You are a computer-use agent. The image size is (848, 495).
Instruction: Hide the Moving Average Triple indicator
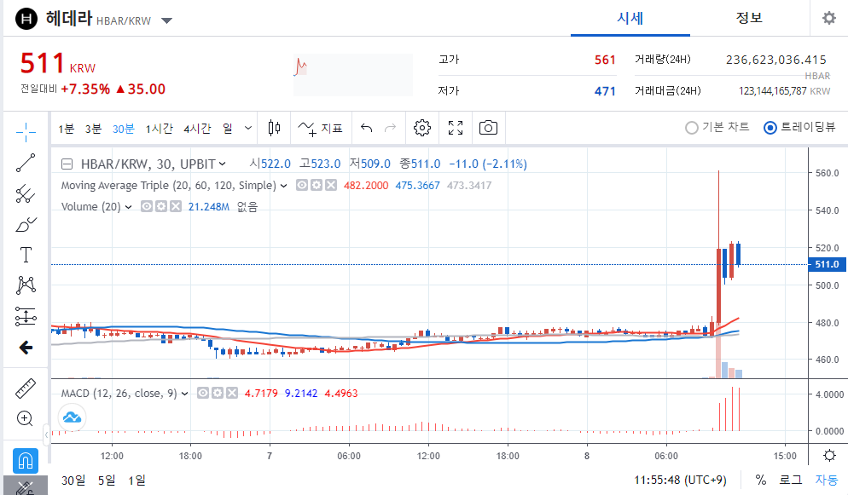tap(302, 185)
